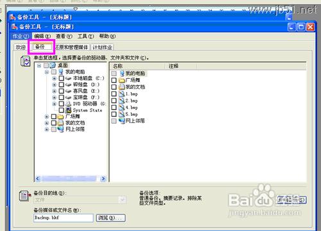Select the System State label in tree

87,110
